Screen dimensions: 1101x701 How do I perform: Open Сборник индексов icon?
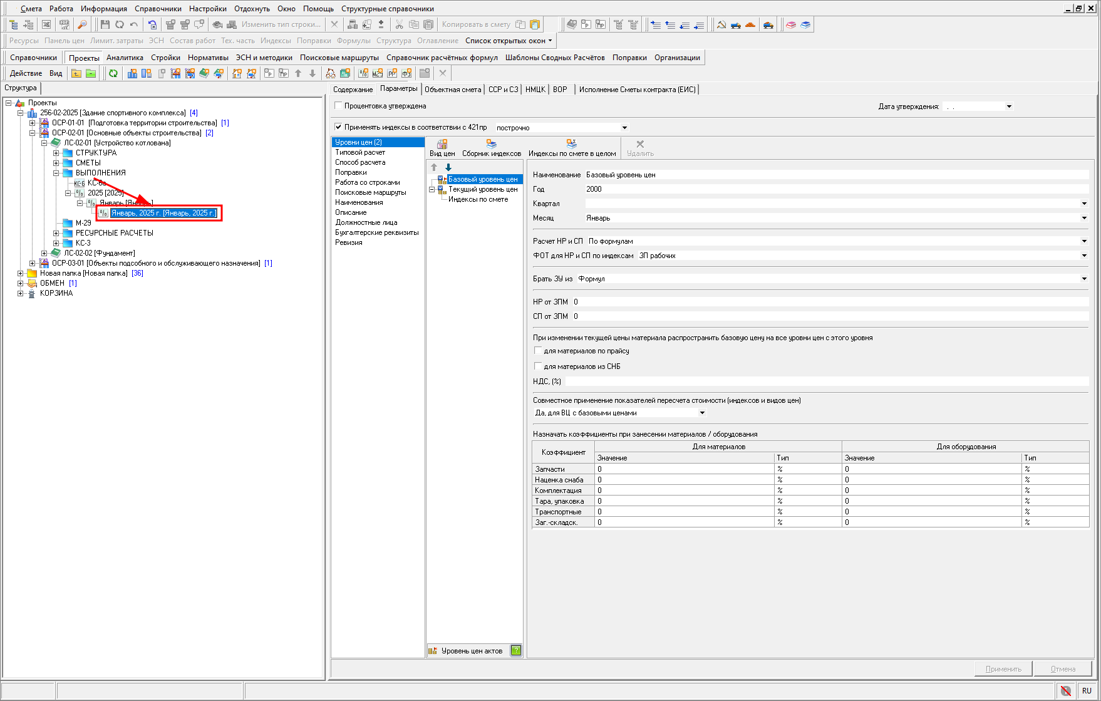[491, 145]
